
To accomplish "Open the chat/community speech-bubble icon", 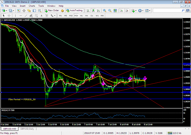I will point(188,11).
